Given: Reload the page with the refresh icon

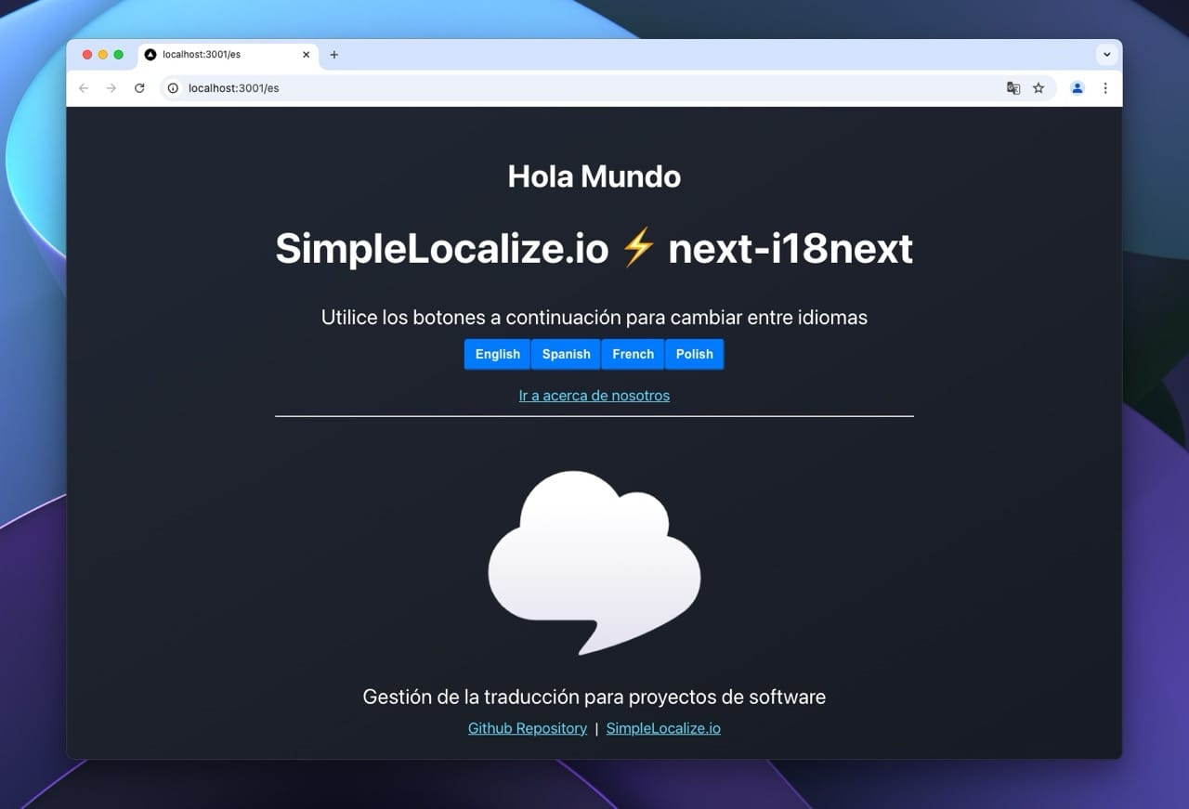Looking at the screenshot, I should pos(139,88).
